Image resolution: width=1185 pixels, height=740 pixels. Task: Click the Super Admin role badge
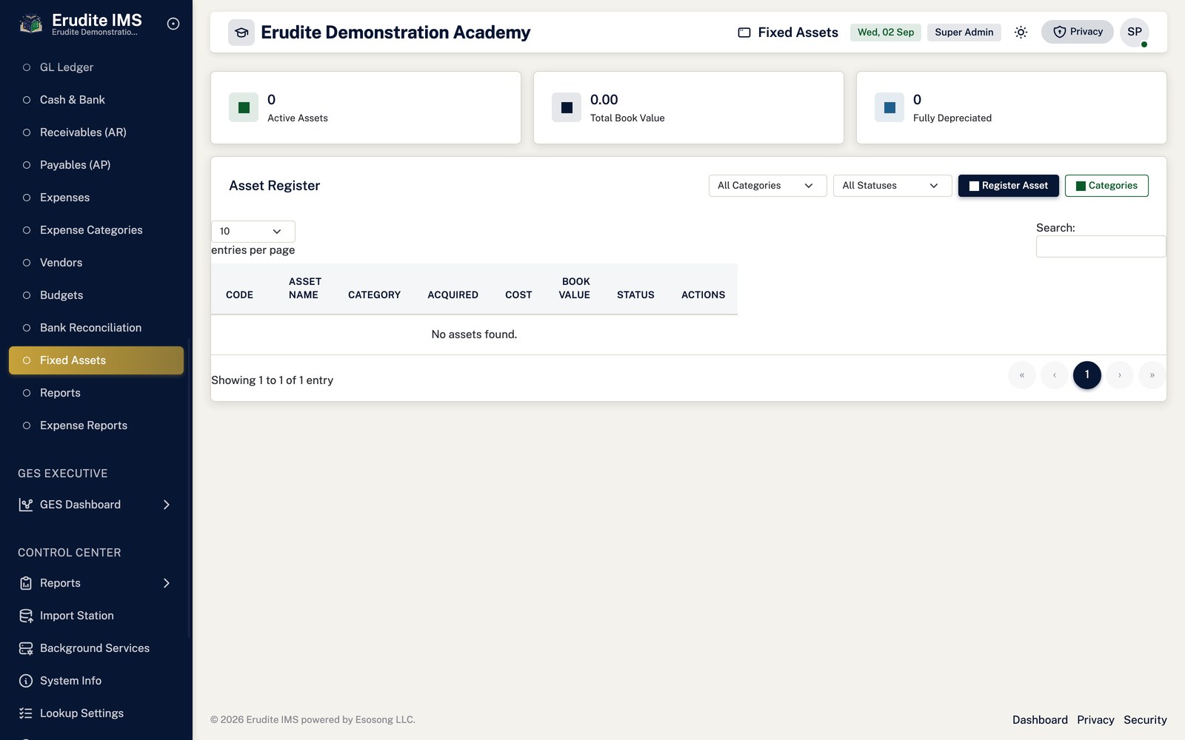click(x=964, y=33)
